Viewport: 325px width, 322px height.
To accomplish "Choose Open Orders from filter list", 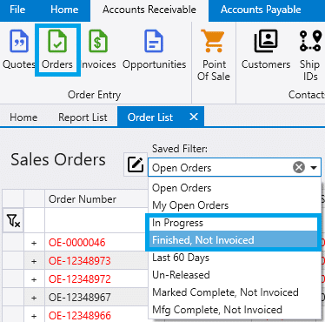I will 235,188.
